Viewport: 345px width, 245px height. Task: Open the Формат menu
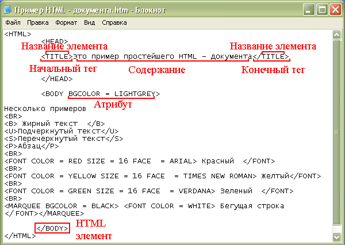pos(66,22)
